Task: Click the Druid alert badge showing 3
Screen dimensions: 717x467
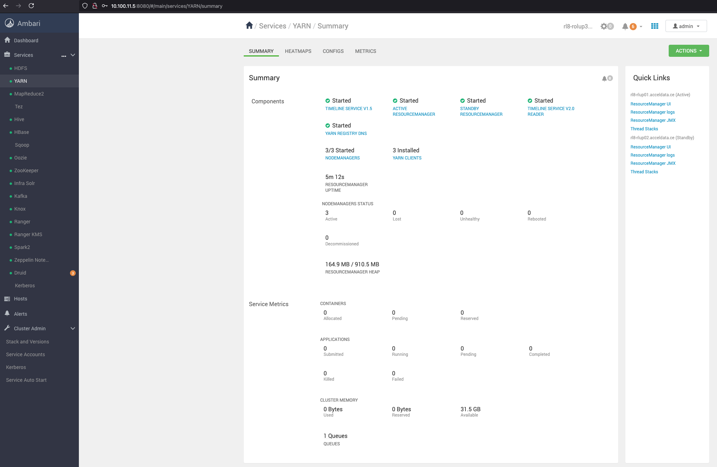Action: point(73,273)
